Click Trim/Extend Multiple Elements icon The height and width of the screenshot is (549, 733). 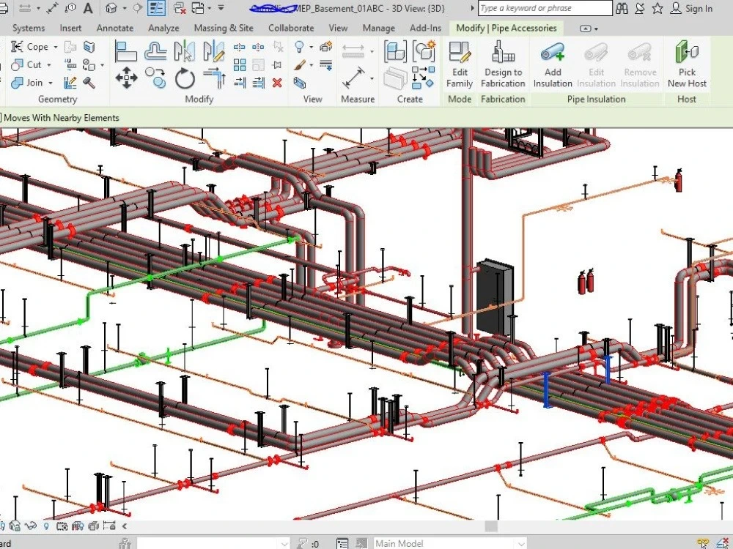click(258, 83)
